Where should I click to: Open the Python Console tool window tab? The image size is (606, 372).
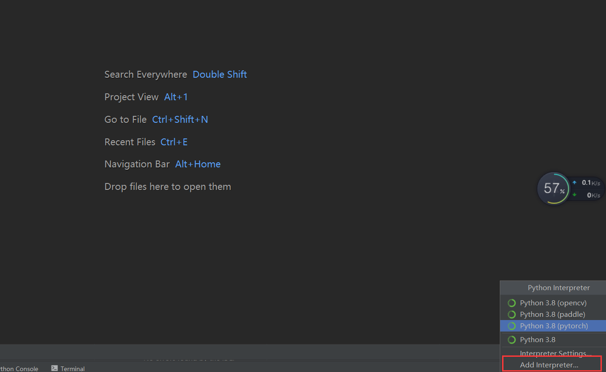coord(19,368)
